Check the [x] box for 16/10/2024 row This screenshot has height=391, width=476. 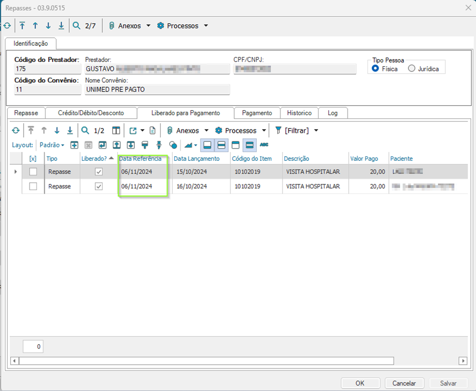click(33, 186)
